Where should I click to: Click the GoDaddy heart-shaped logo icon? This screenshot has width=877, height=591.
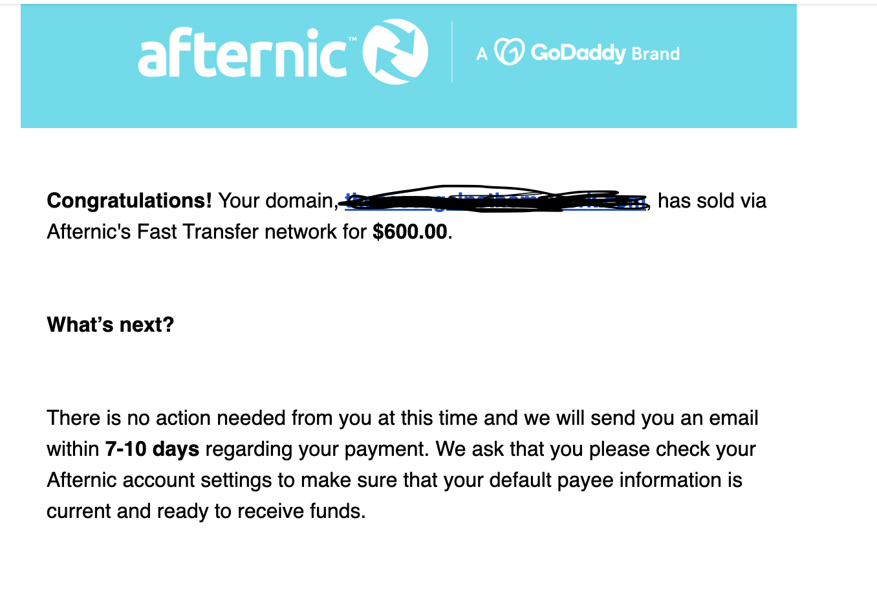click(x=509, y=52)
